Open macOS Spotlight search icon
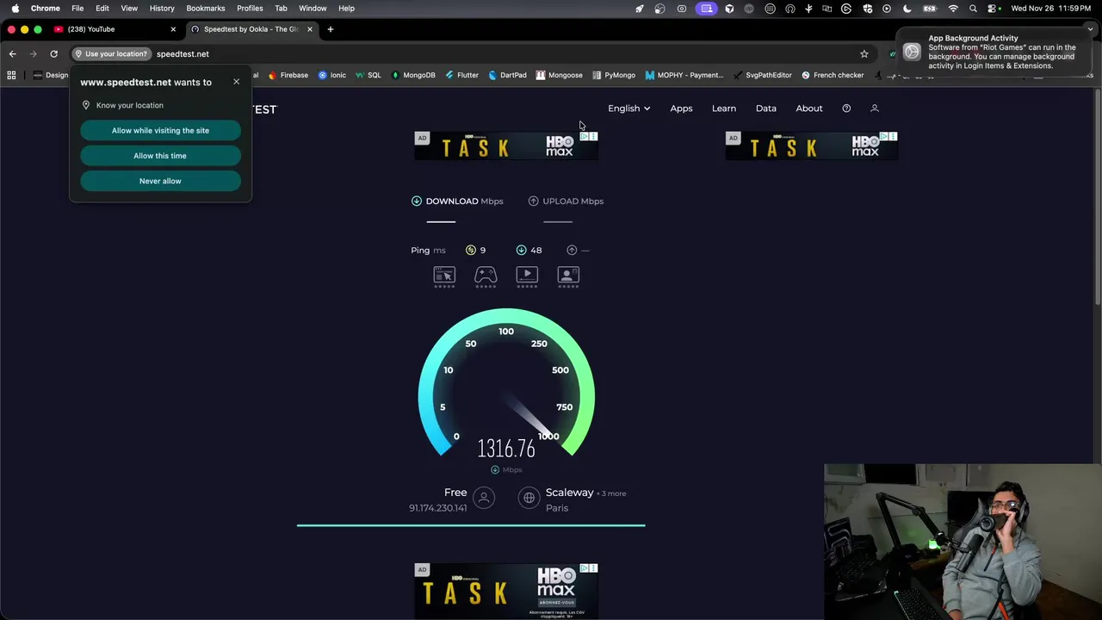1102x620 pixels. 973,9
